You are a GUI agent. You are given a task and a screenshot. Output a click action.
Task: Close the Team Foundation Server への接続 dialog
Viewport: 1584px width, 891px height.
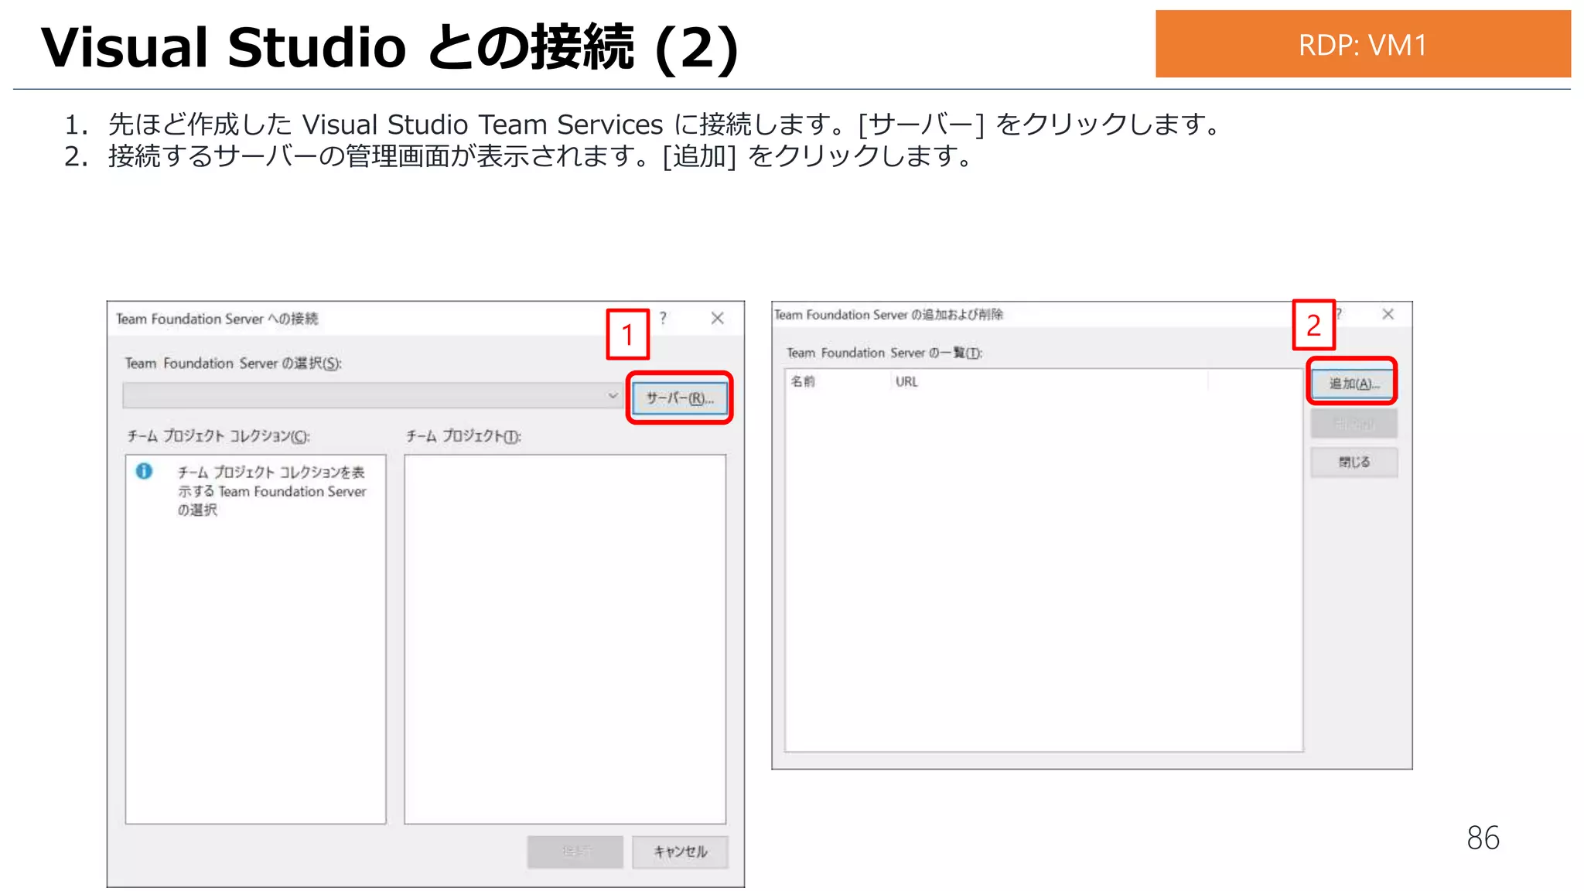[x=717, y=318]
